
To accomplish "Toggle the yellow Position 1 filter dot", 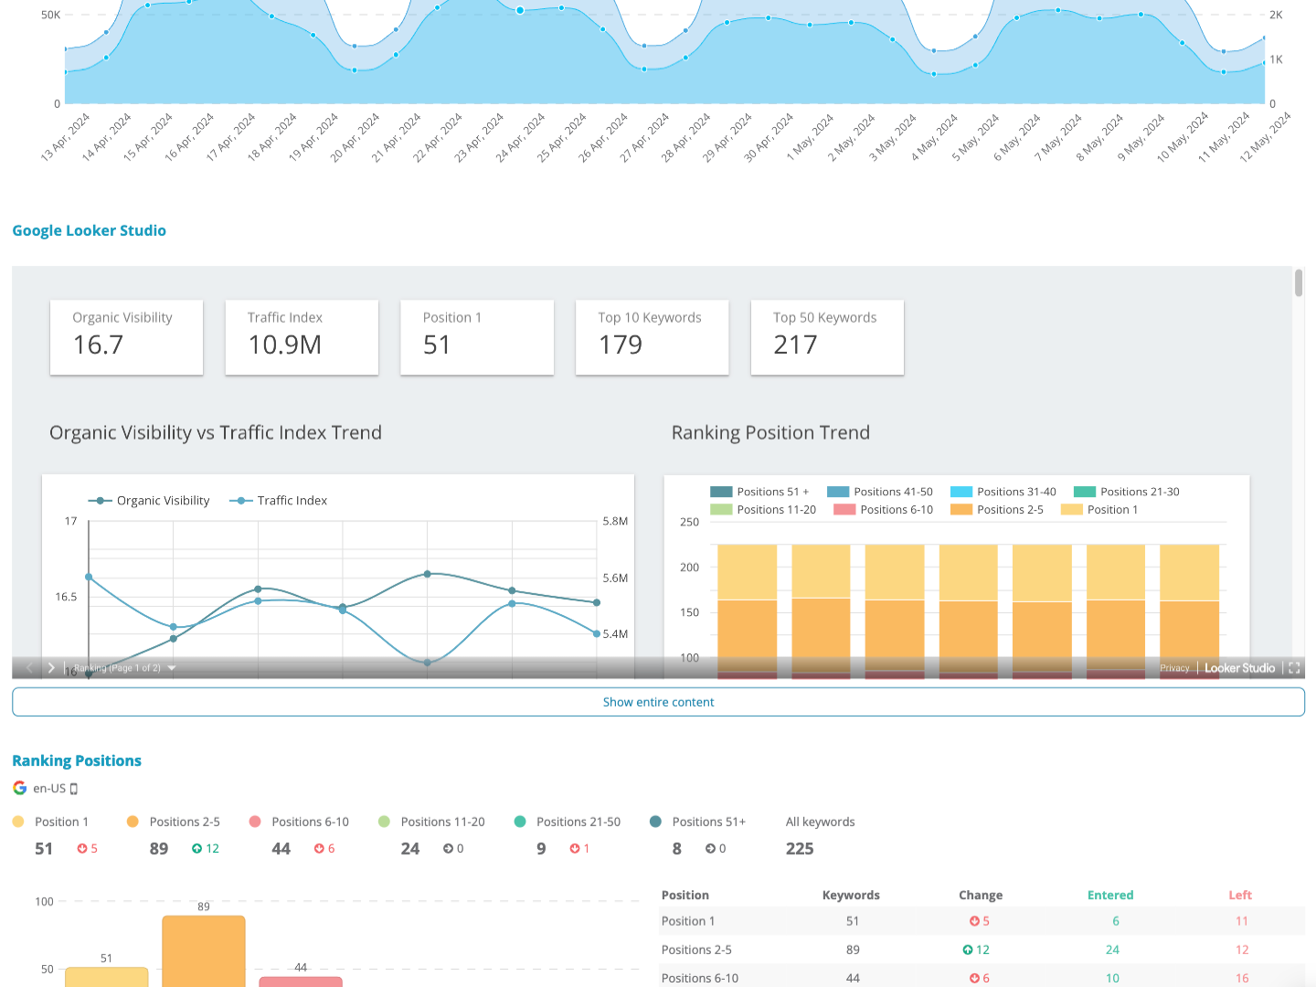I will pyautogui.click(x=18, y=822).
